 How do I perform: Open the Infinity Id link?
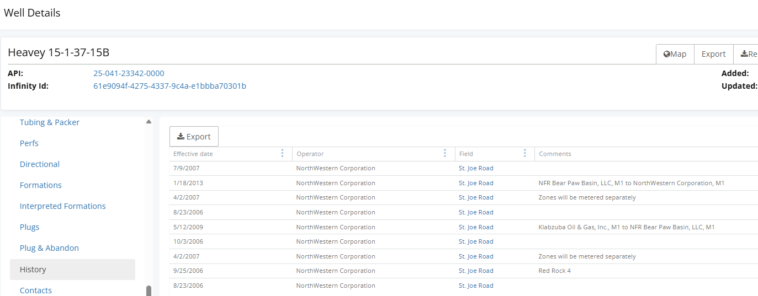point(169,86)
